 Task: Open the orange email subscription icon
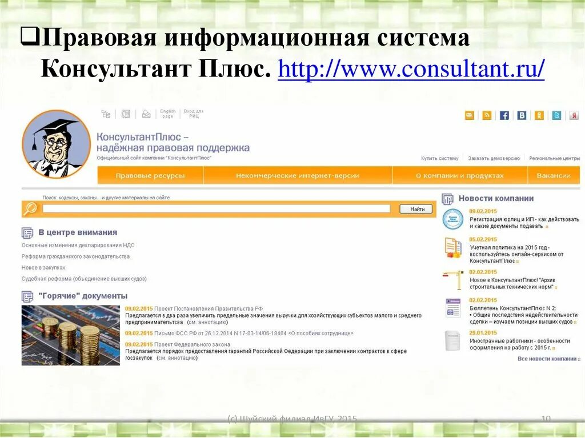(x=470, y=115)
